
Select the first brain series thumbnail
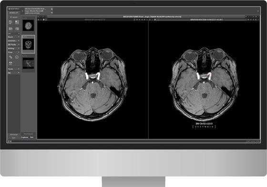28,26
